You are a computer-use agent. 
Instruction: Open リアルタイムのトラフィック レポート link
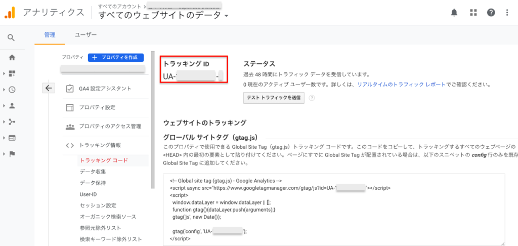(401, 85)
